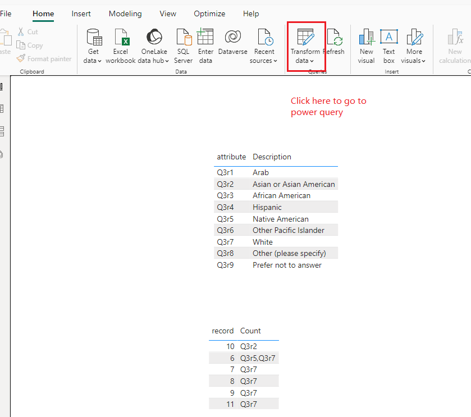Select attribute cell Q3r4
Image resolution: width=471 pixels, height=417 pixels.
click(225, 207)
